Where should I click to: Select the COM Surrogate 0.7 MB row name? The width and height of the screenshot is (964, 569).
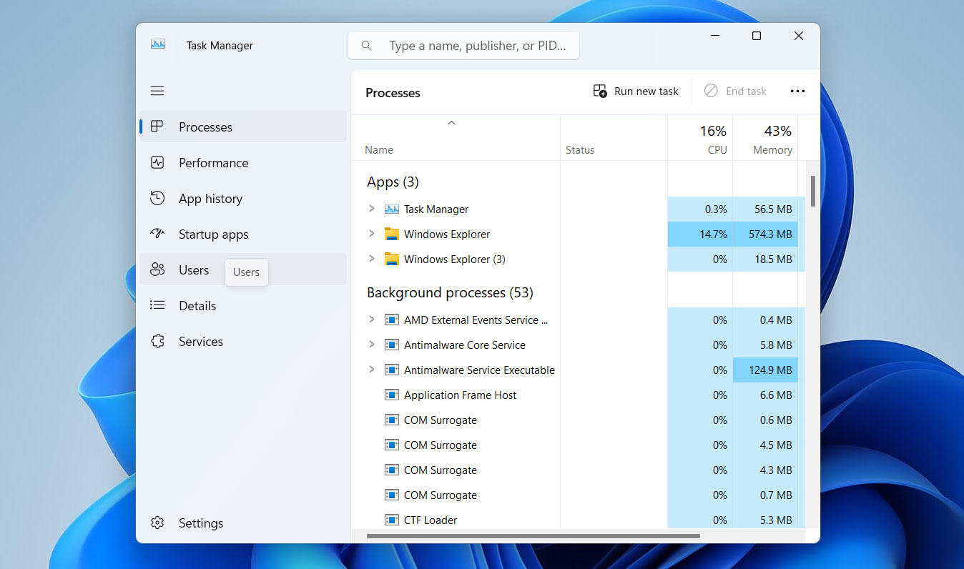440,495
